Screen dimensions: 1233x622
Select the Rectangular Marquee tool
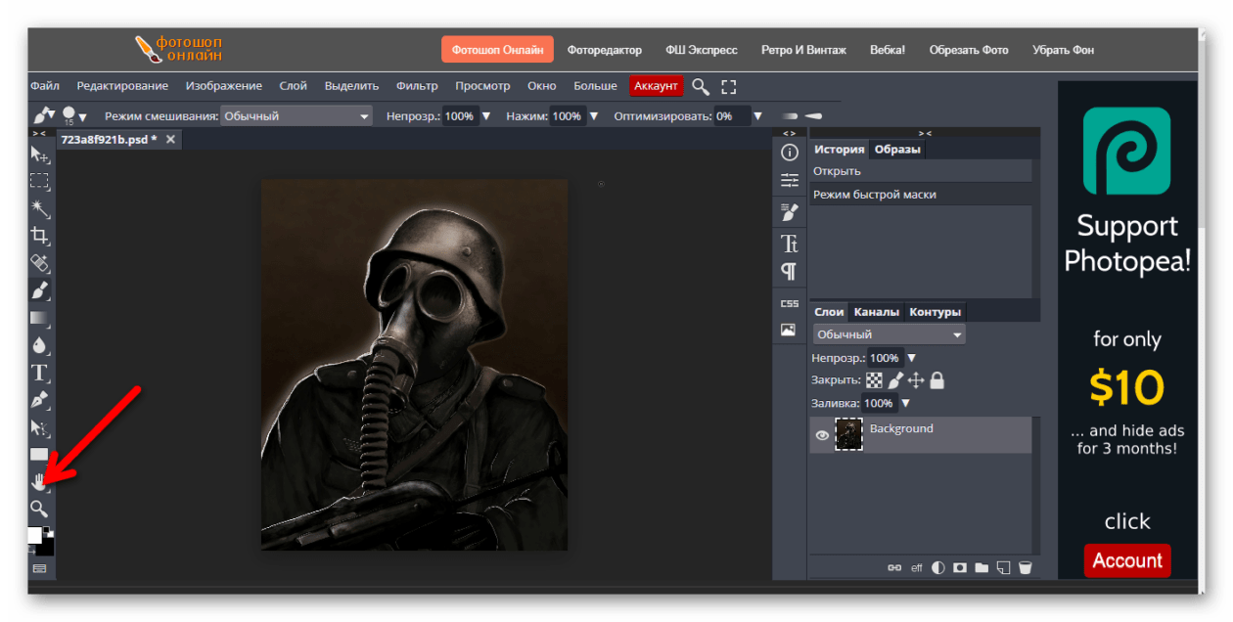(x=39, y=181)
